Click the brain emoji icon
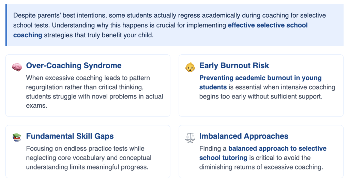Viewport: 349px width, 182px height. click(17, 67)
